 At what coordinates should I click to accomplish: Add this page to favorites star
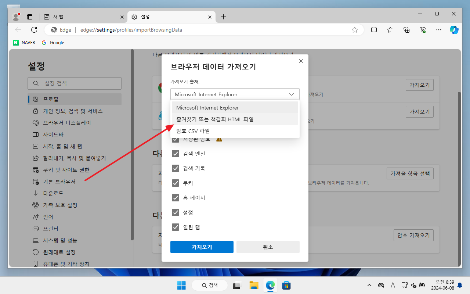click(x=355, y=30)
